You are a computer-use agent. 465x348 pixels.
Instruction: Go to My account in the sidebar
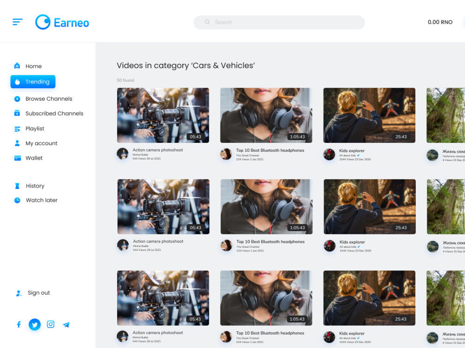tap(36, 143)
